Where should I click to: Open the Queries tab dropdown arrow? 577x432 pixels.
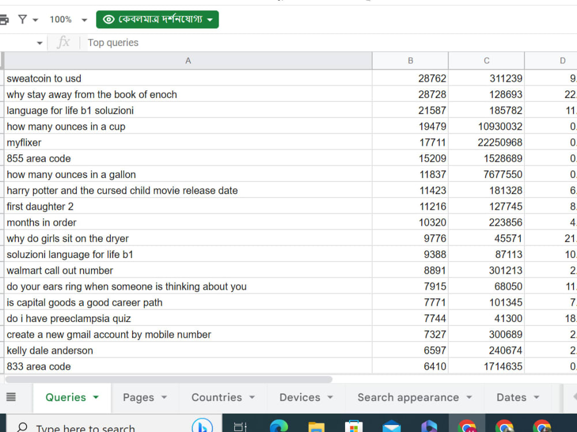[x=96, y=397]
